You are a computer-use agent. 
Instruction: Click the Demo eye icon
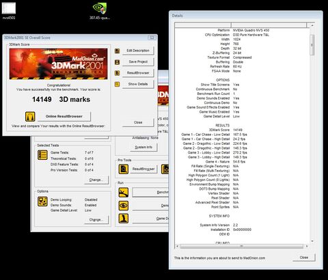124,206
